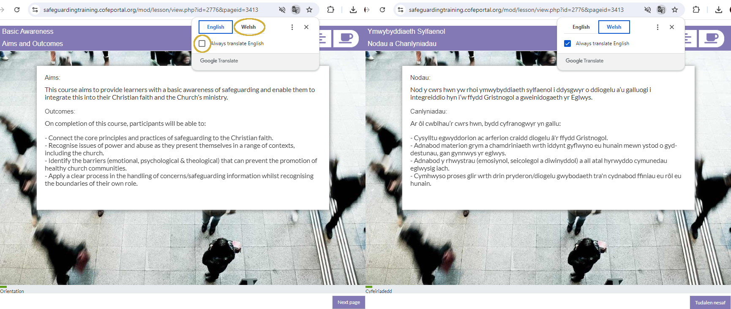The image size is (731, 309).
Task: Open Extensions puzzle icon in left window
Action: pyautogui.click(x=331, y=9)
